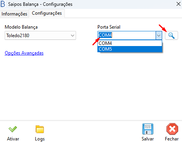Close the Configurações window with X
Image resolution: width=182 pixels, height=142 pixels.
pyautogui.click(x=179, y=4)
